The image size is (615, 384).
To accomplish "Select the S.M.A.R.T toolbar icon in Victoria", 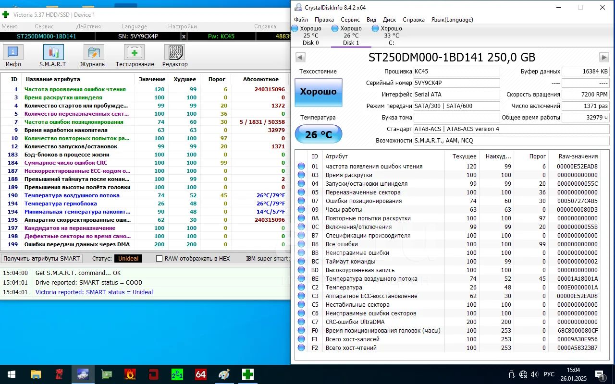I will 53,56.
